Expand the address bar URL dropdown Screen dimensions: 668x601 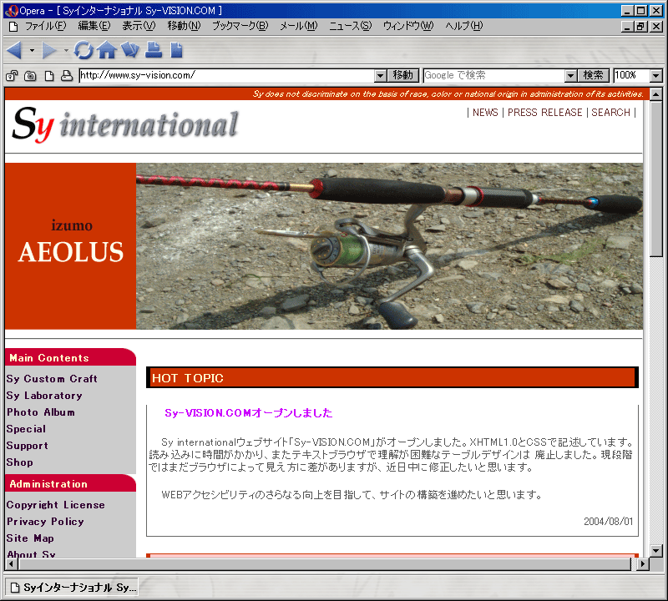point(381,76)
